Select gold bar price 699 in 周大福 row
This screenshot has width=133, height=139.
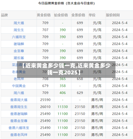coord(80,23)
